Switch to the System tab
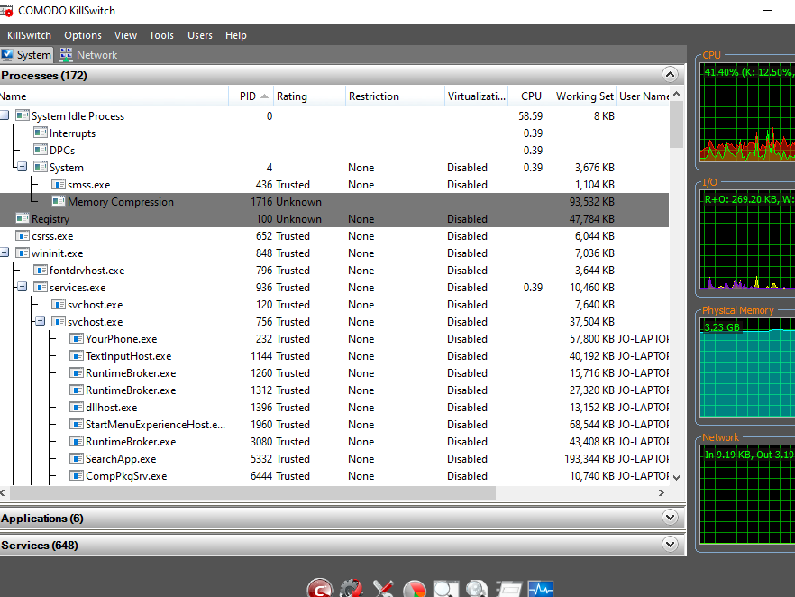 [26, 55]
